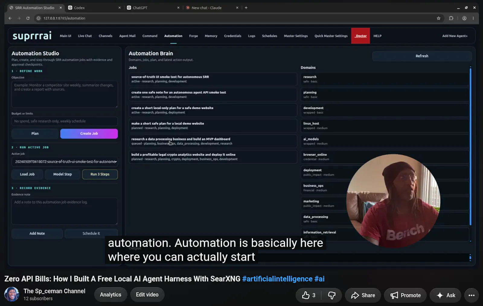This screenshot has width=483, height=306.
Task: Open the browser three-dot menu
Action: point(473,18)
